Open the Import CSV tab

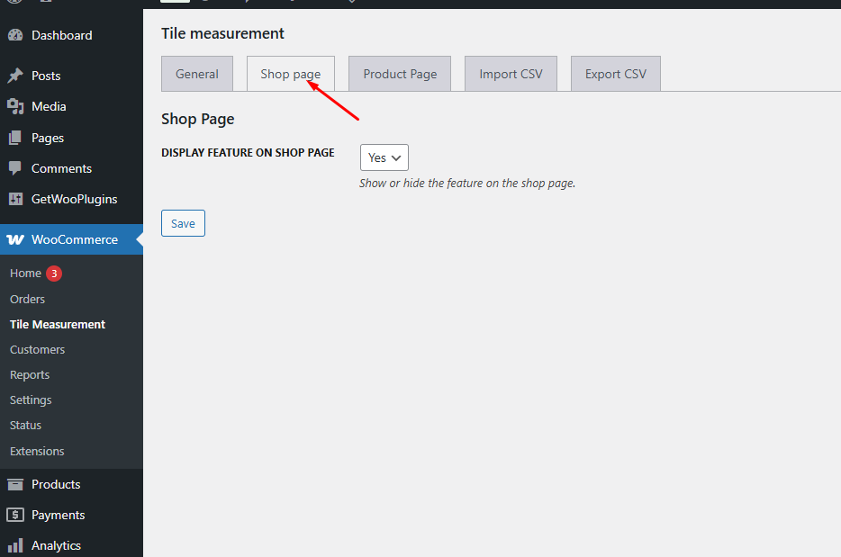511,74
